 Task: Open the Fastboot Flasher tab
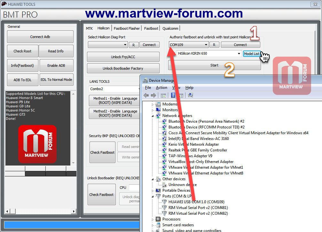[127, 28]
